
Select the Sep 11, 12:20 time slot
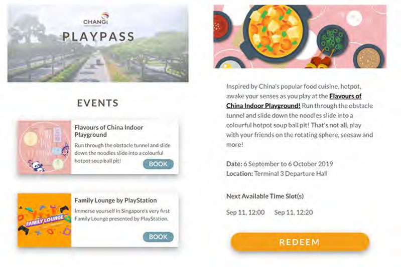pos(293,212)
